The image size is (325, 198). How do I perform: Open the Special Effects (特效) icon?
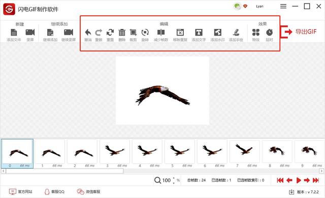256,32
